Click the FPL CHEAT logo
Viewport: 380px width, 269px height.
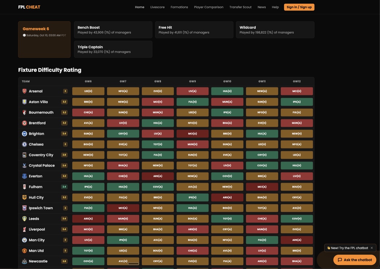click(x=29, y=7)
